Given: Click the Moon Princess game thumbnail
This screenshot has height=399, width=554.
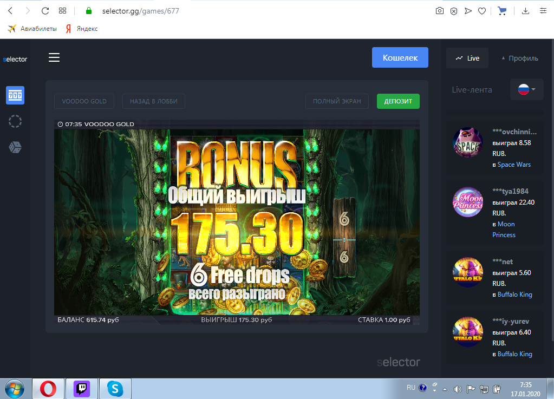Looking at the screenshot, I should click(468, 202).
